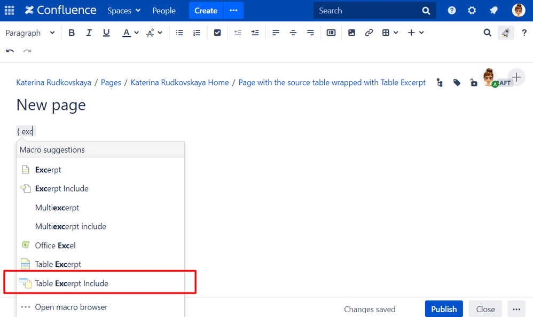Expand the table dropdown arrow

click(x=396, y=33)
